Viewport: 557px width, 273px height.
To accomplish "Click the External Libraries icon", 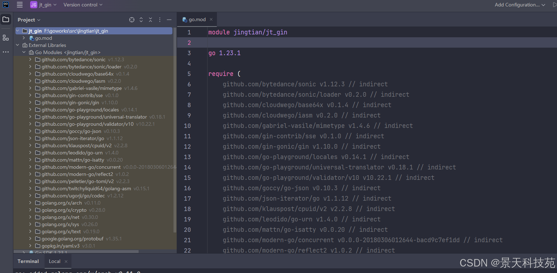I will [25, 45].
